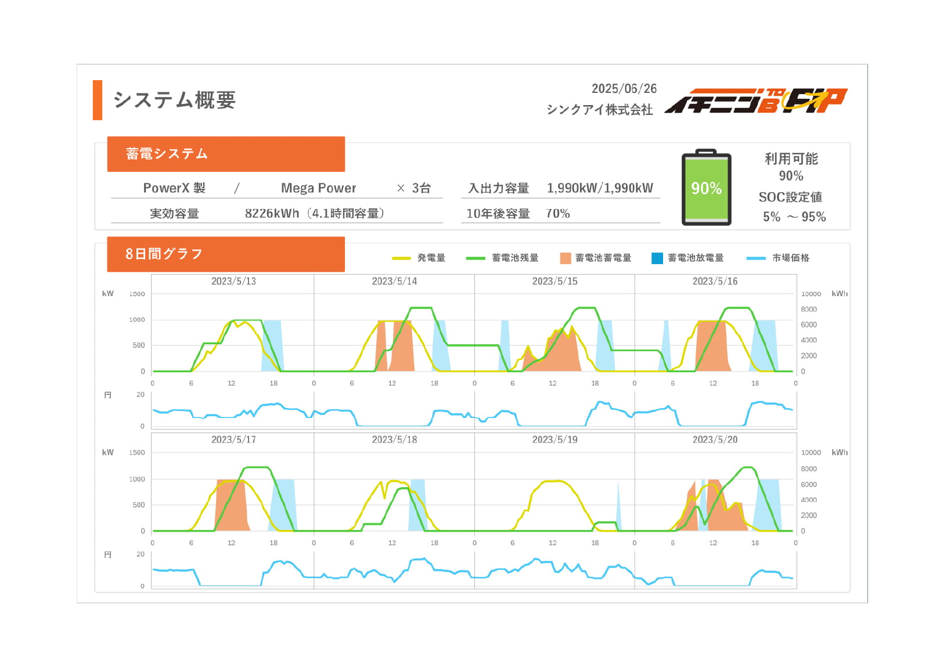Click the 5% ～ 95% range text
947x670 pixels.
(x=794, y=217)
